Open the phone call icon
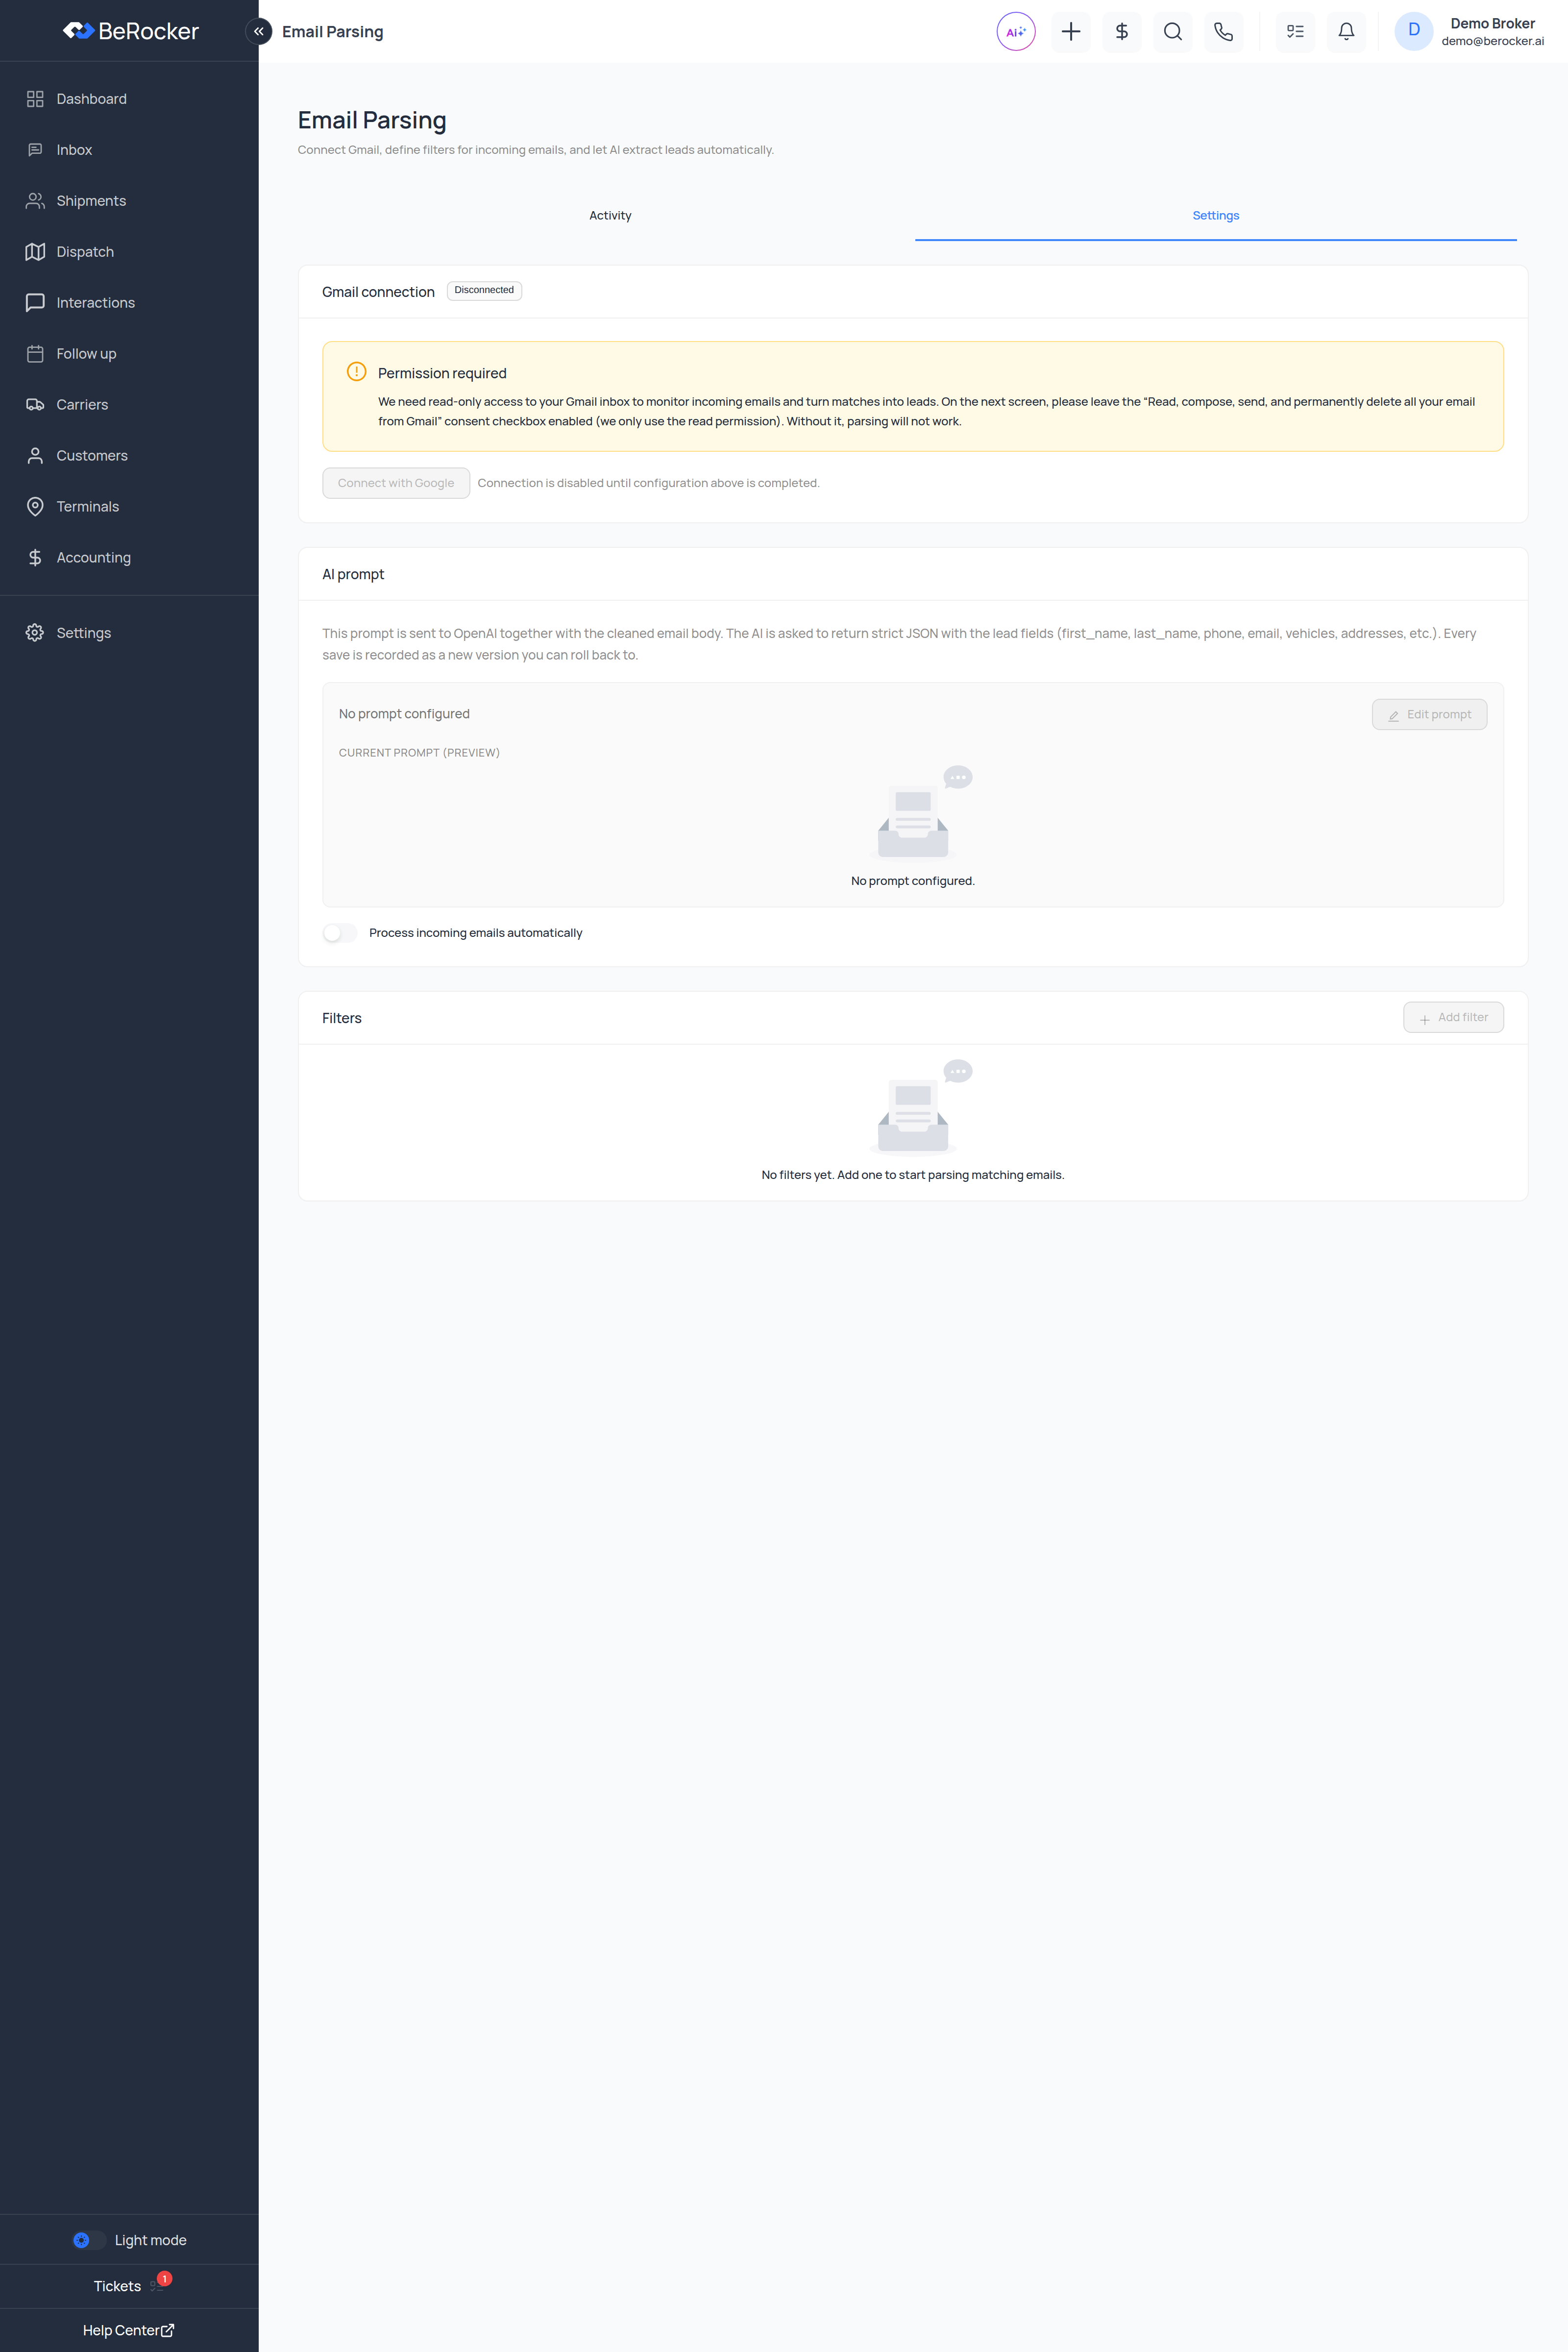The height and width of the screenshot is (2352, 1568). click(x=1224, y=31)
